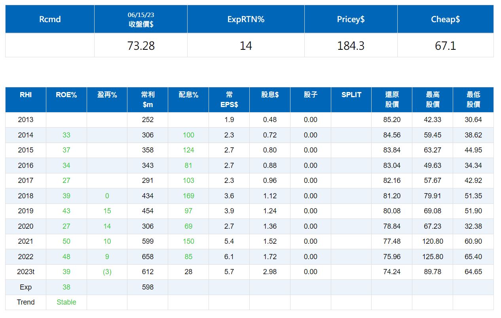Select the 2018 row label
Image resolution: width=501 pixels, height=318 pixels.
26,196
